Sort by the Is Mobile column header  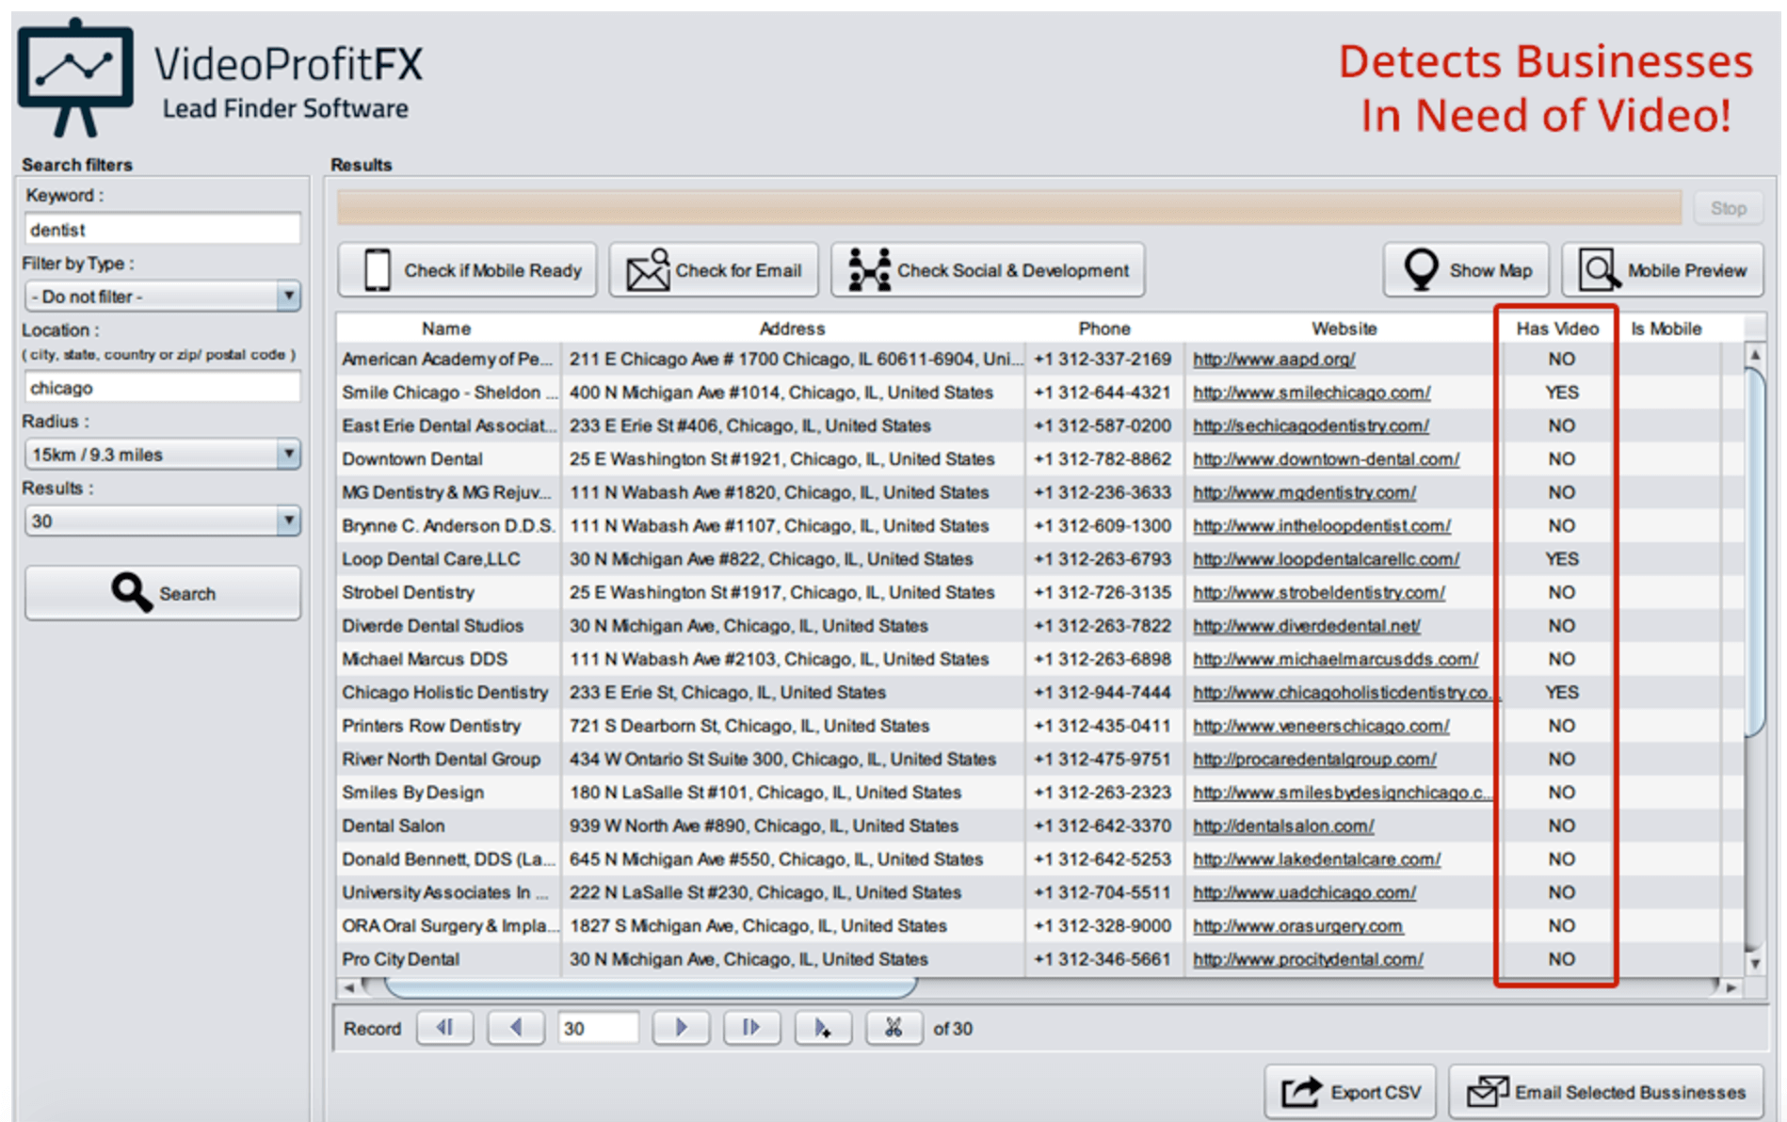pyautogui.click(x=1666, y=329)
